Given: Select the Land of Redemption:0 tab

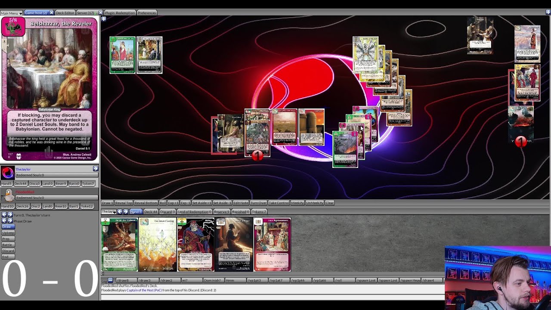Looking at the screenshot, I should [x=194, y=212].
